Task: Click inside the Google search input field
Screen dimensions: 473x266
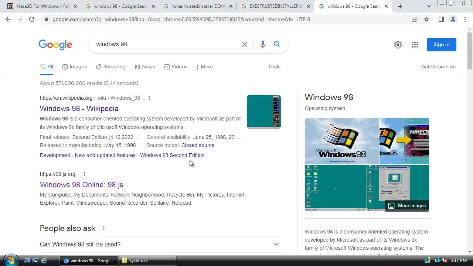Action: 166,44
